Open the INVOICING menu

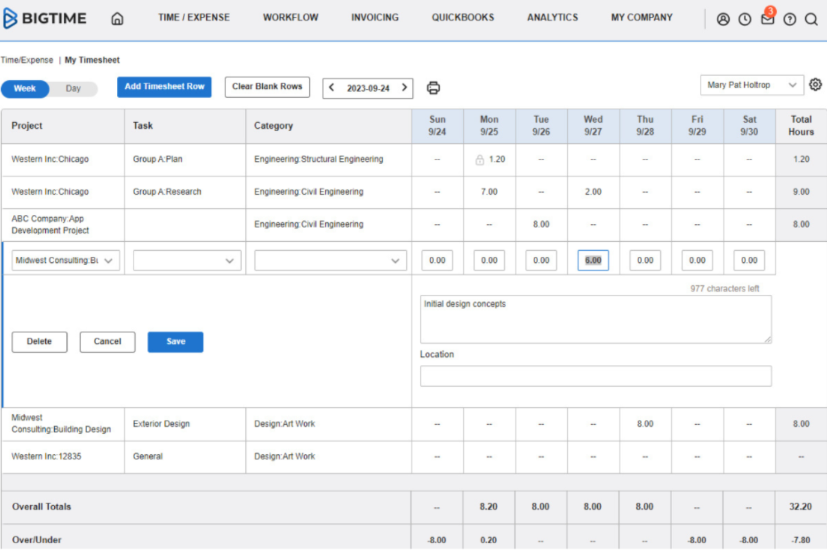[x=375, y=18]
